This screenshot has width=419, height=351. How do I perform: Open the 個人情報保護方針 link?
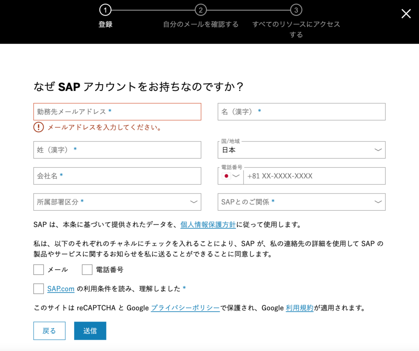(208, 224)
